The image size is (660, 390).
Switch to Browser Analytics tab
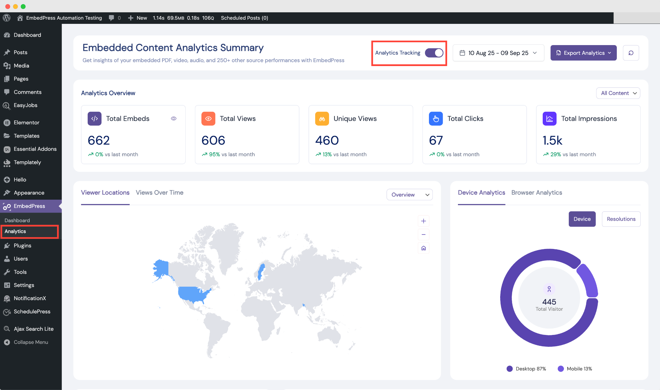click(537, 193)
